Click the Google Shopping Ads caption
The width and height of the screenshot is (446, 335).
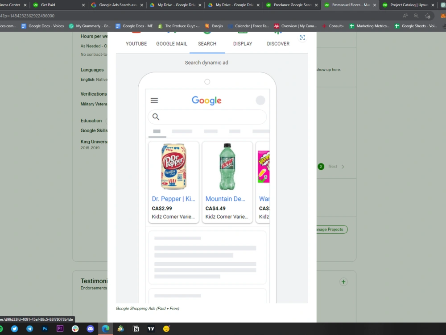(147, 309)
